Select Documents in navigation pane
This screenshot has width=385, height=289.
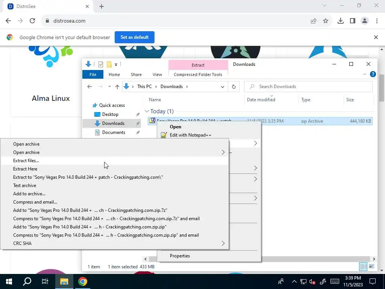coord(114,132)
